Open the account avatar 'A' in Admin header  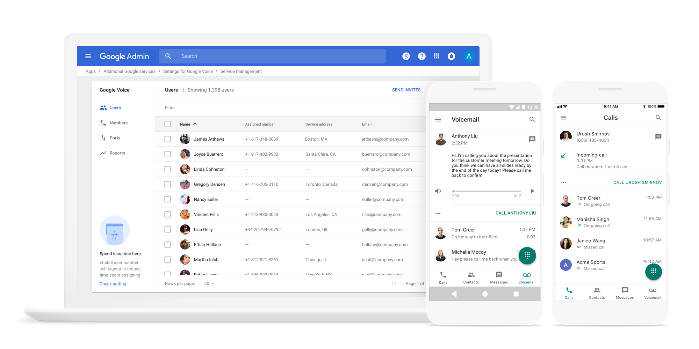click(469, 56)
